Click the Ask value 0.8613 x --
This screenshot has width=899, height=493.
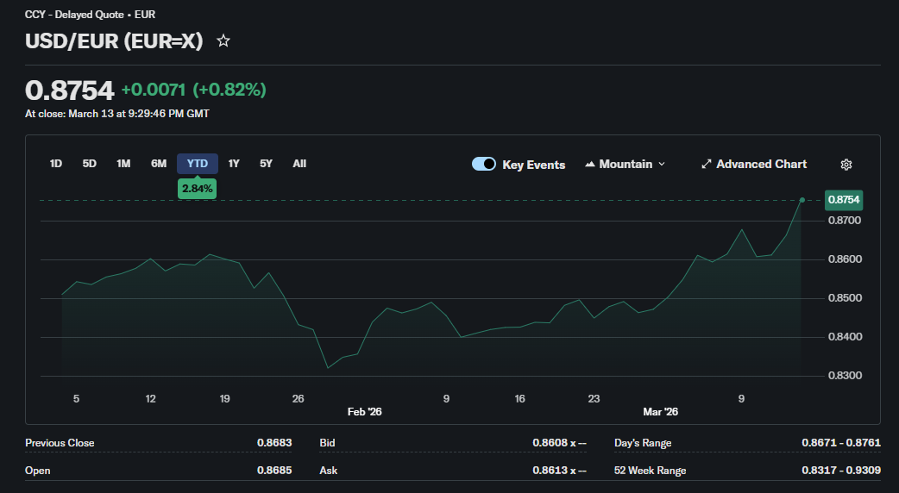tap(560, 470)
